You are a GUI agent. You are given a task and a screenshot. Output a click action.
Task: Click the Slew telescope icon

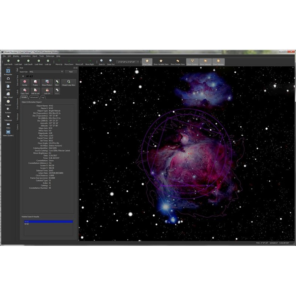click(57, 82)
